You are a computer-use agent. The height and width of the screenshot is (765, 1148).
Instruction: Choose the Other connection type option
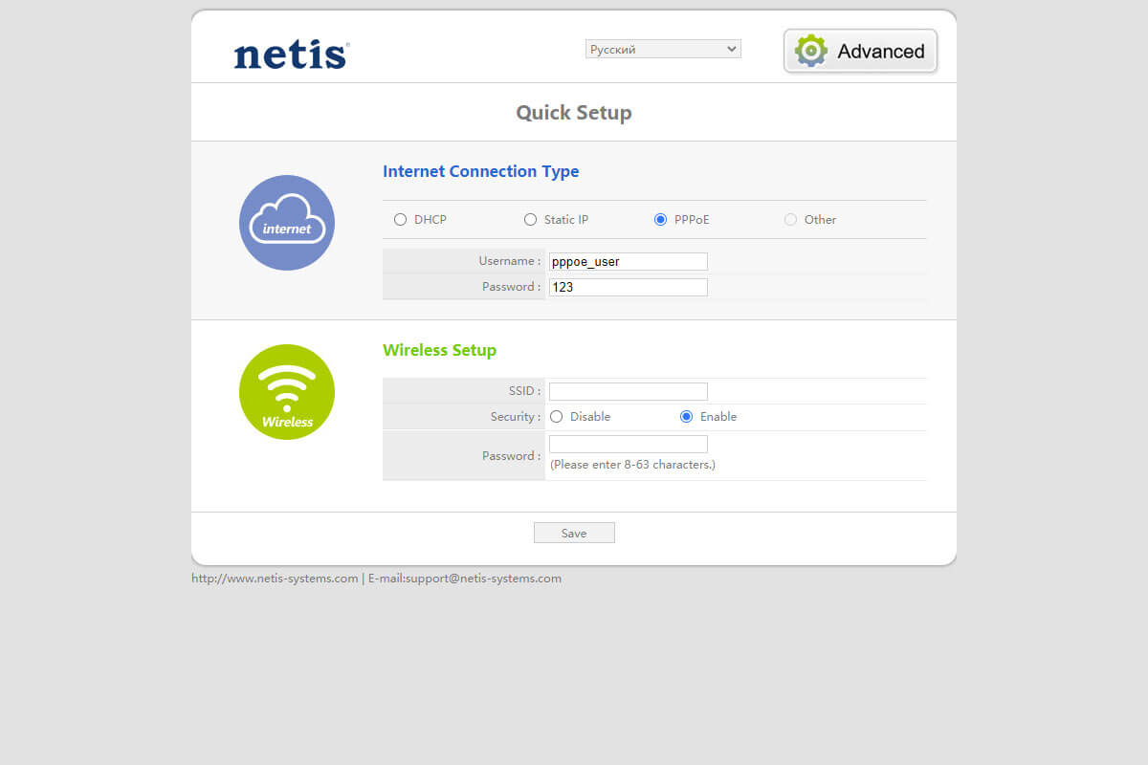(790, 220)
